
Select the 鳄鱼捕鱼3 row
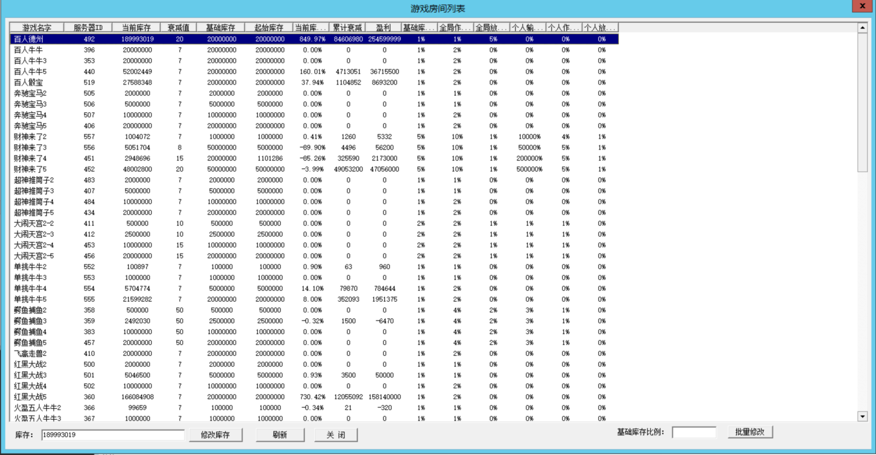[x=30, y=321]
